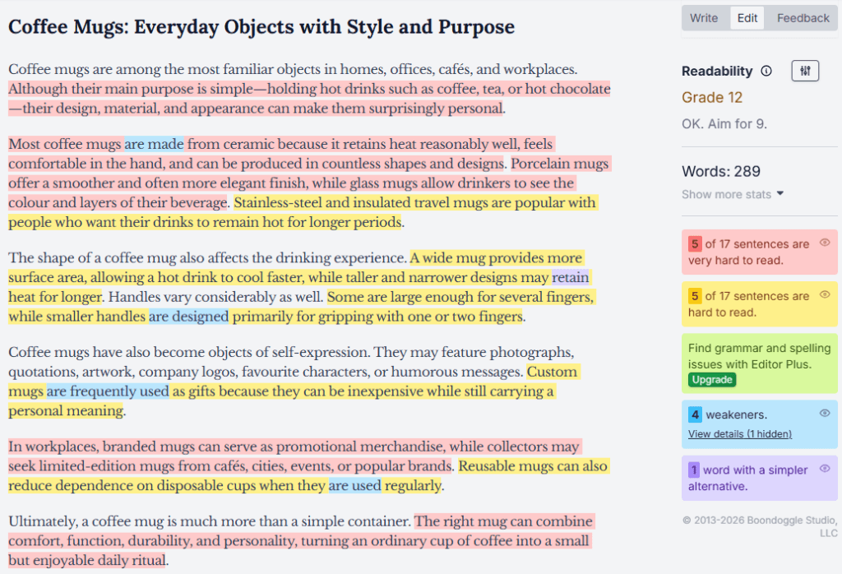Switch to the Write tab
842x574 pixels.
pyautogui.click(x=704, y=18)
